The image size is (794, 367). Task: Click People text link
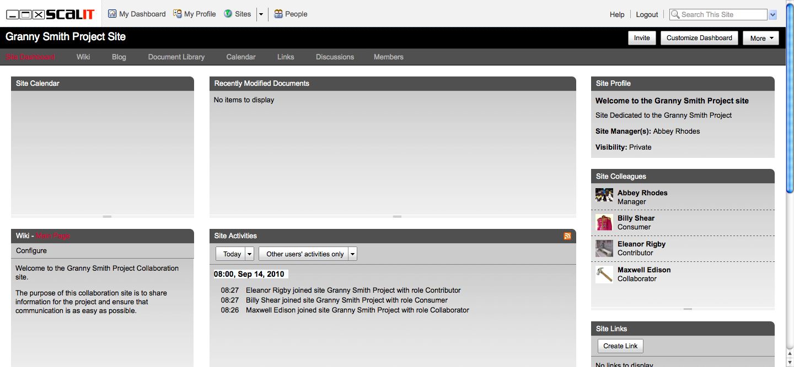point(296,14)
